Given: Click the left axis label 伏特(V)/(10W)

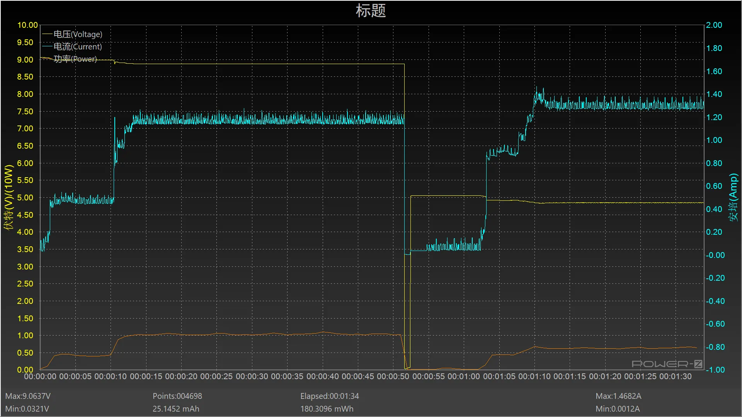Looking at the screenshot, I should point(9,197).
